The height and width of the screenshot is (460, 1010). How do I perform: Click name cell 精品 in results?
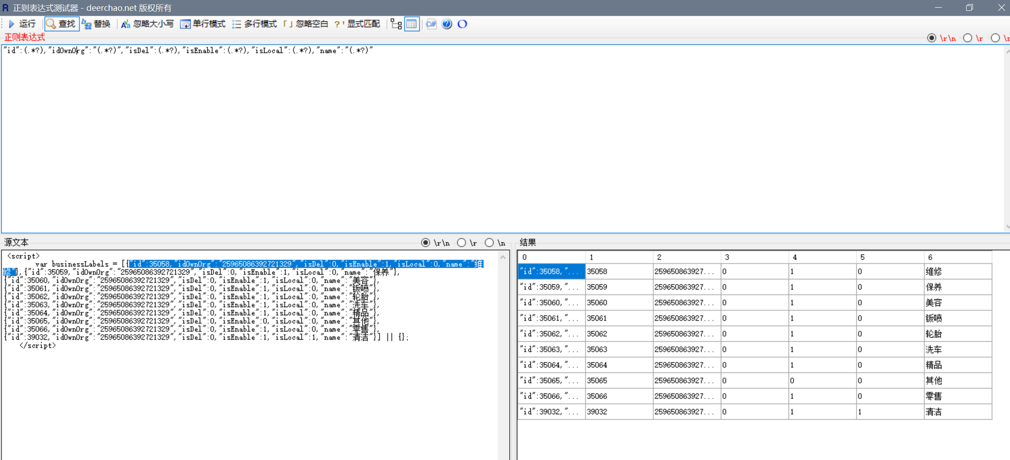coord(958,365)
